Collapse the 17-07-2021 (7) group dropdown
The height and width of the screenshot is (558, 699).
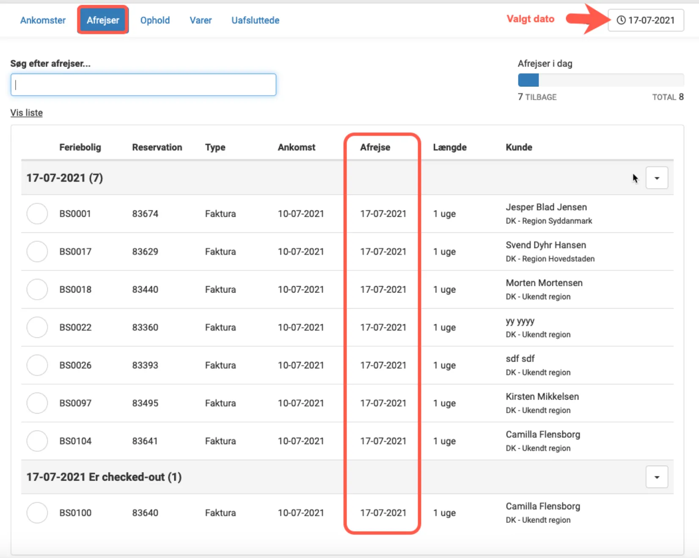[657, 178]
